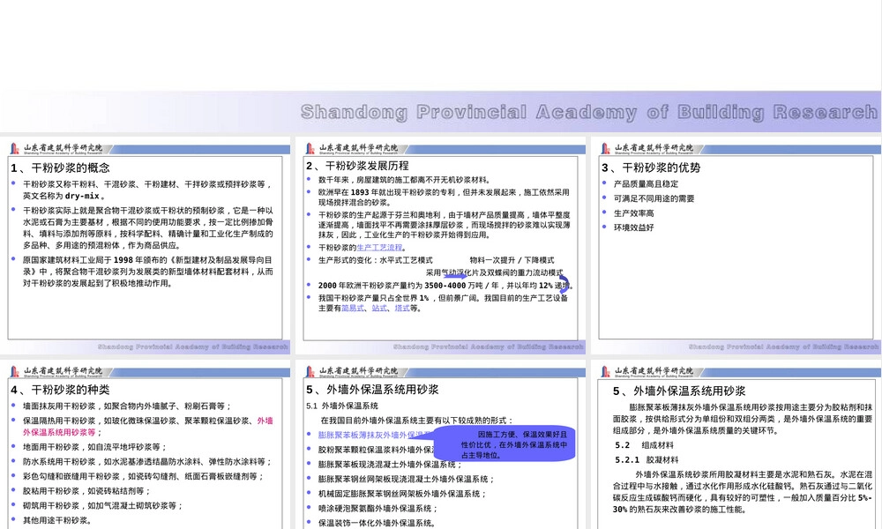Click bullet text '可满足不同用途的需要'
The image size is (882, 529).
pos(654,198)
